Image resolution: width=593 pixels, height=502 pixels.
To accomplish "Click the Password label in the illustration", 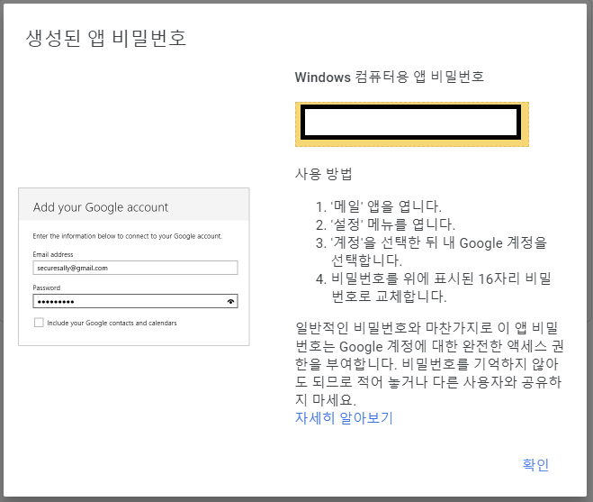I will click(x=47, y=288).
